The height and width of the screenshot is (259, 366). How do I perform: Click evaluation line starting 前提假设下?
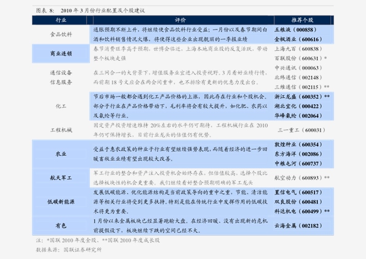pos(147,231)
